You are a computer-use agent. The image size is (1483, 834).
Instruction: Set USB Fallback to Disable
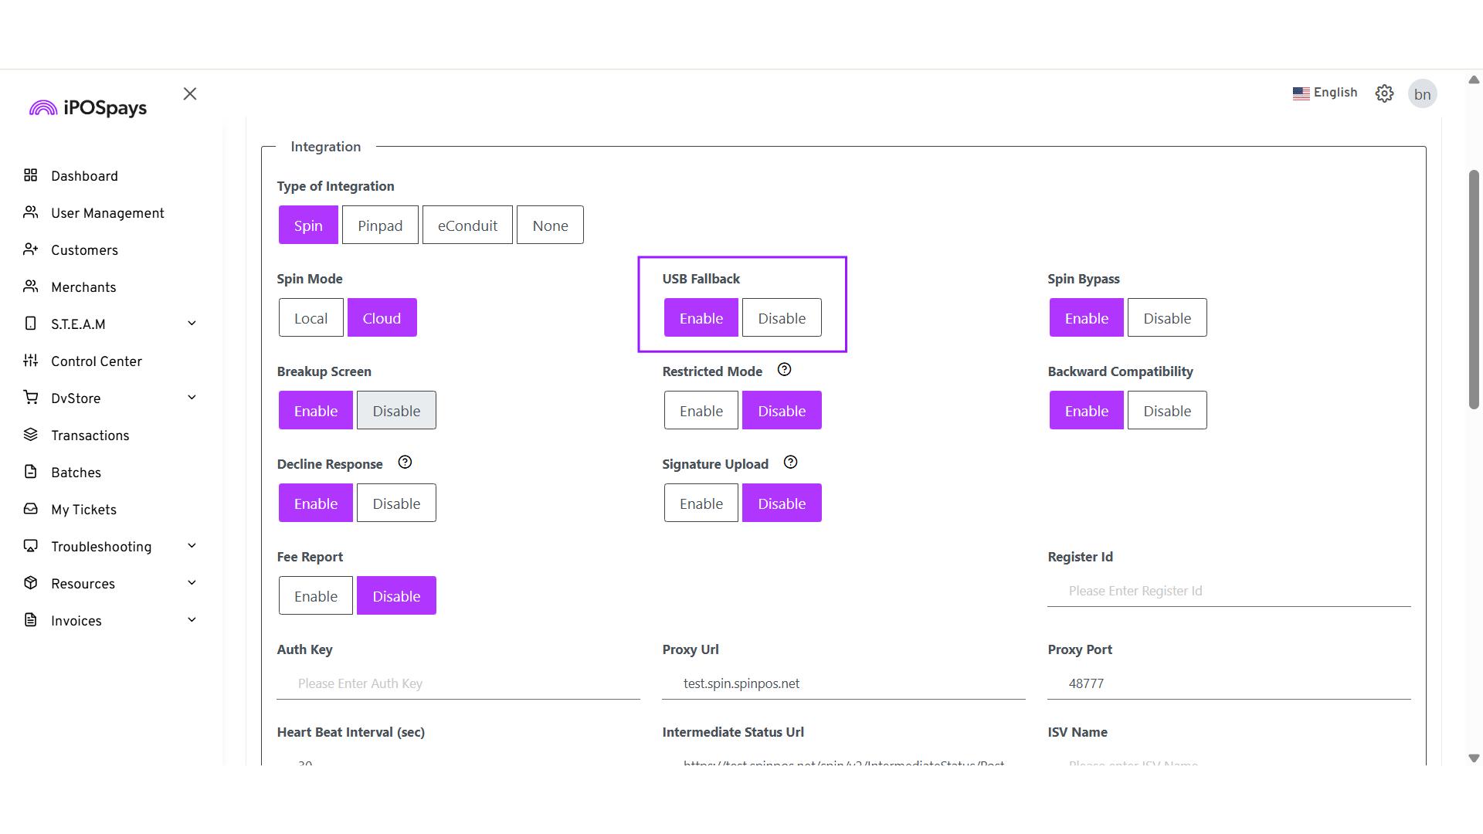pos(781,318)
